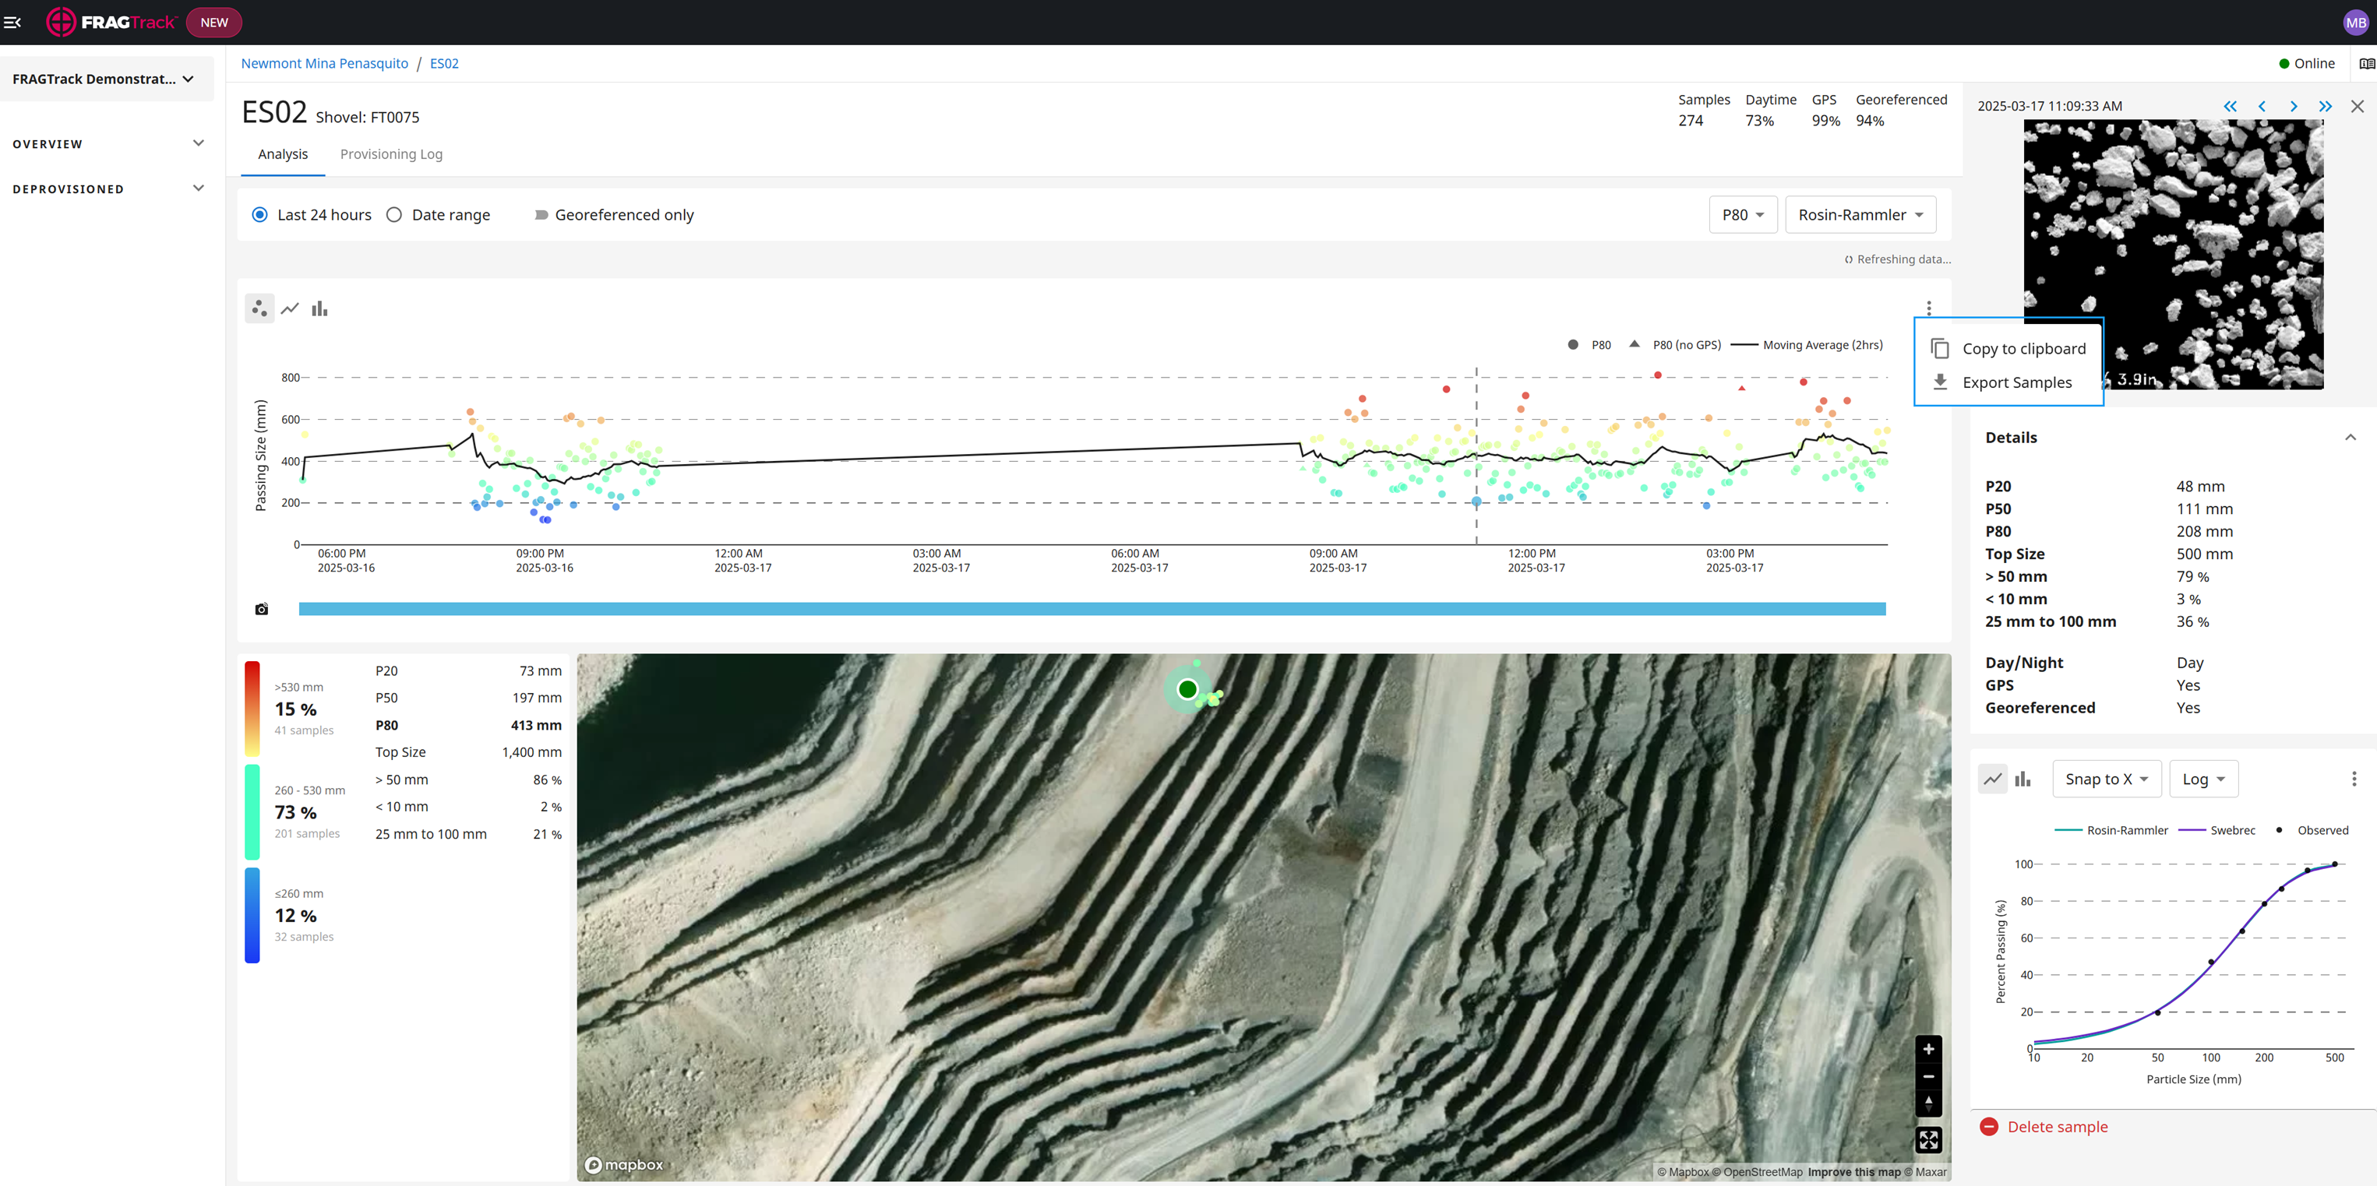Open the ES02 breadcrumb link

(x=444, y=64)
